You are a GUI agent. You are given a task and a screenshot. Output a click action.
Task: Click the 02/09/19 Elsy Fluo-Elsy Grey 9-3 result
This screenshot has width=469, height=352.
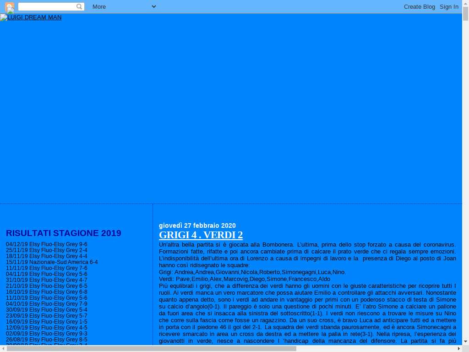click(x=46, y=334)
